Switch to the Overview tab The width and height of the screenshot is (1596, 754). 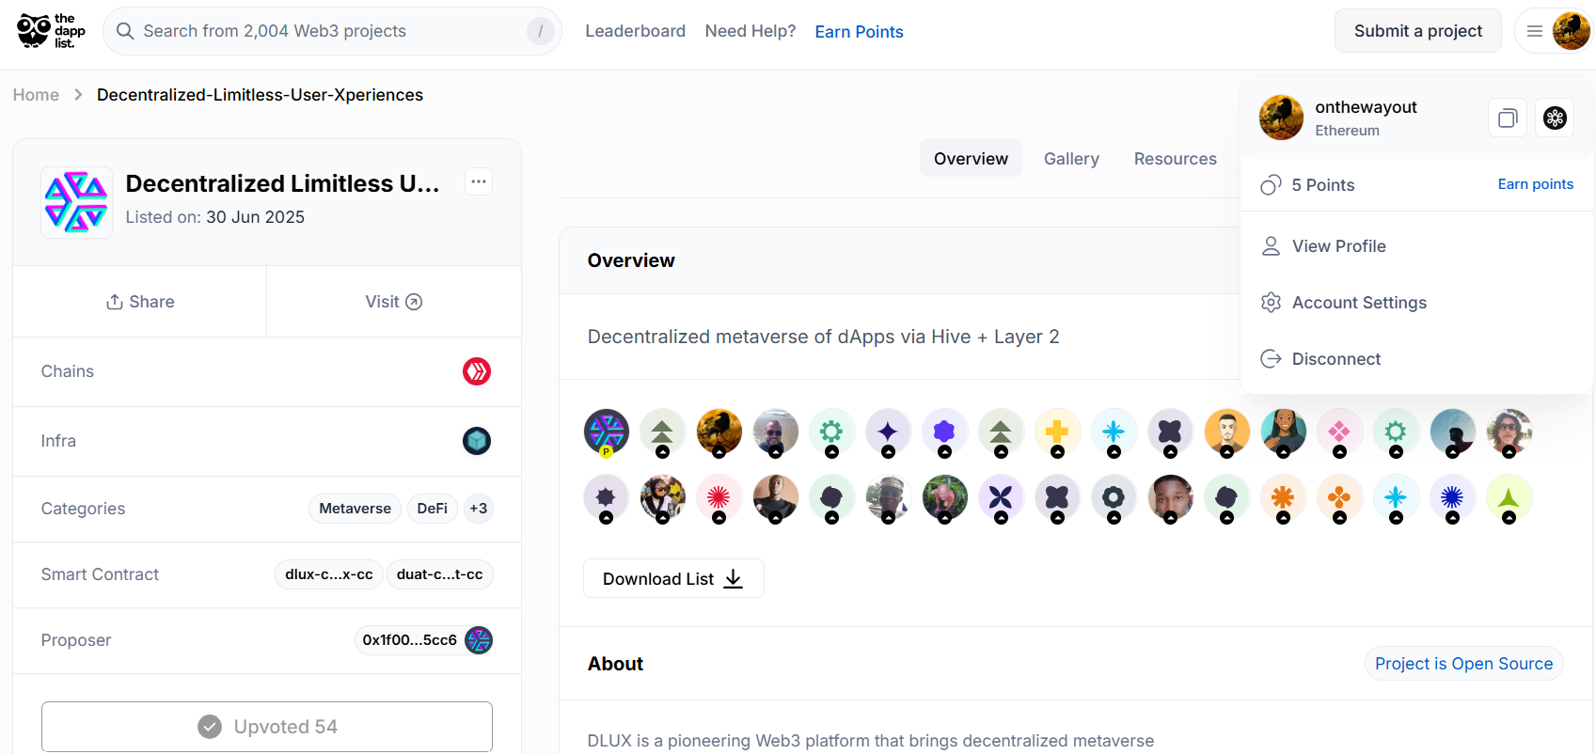coord(971,159)
